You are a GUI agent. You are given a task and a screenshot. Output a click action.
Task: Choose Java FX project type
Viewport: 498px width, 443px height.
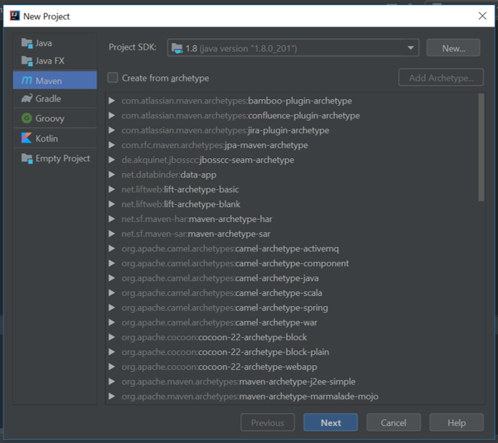(55, 61)
